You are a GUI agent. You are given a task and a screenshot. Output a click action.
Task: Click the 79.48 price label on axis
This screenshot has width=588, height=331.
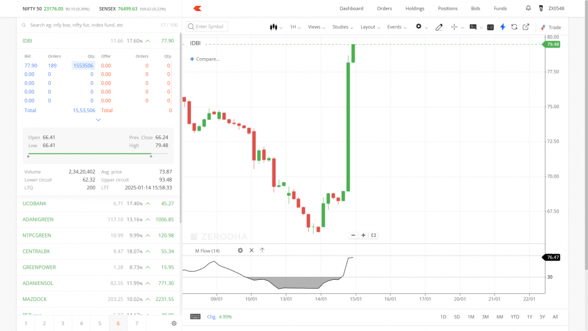tap(552, 44)
